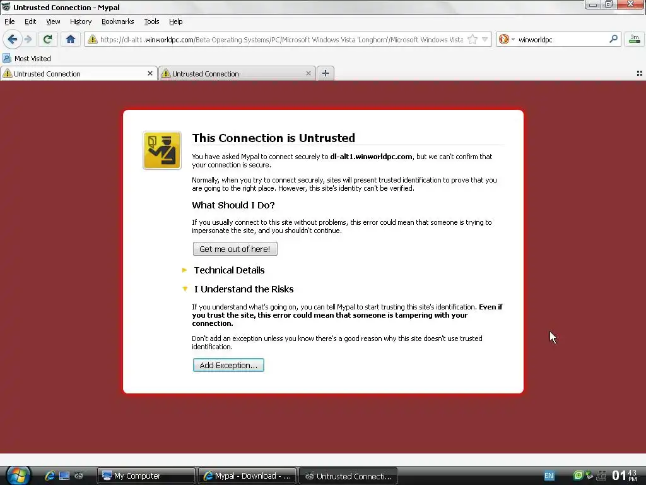This screenshot has width=646, height=485.
Task: Go back with the Back arrow button
Action: pyautogui.click(x=12, y=40)
